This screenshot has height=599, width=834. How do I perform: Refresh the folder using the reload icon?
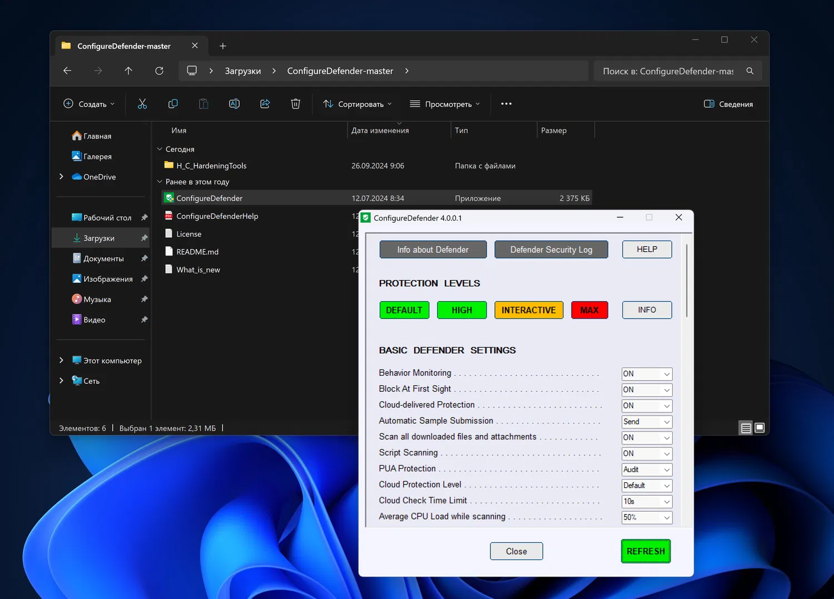159,71
